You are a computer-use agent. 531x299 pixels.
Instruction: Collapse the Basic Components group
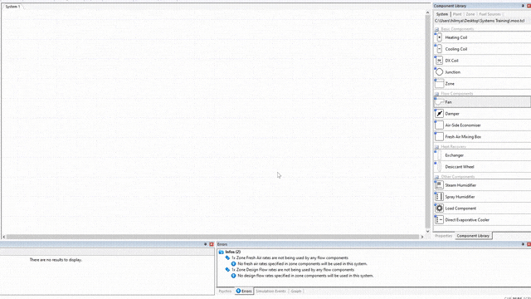[437, 29]
